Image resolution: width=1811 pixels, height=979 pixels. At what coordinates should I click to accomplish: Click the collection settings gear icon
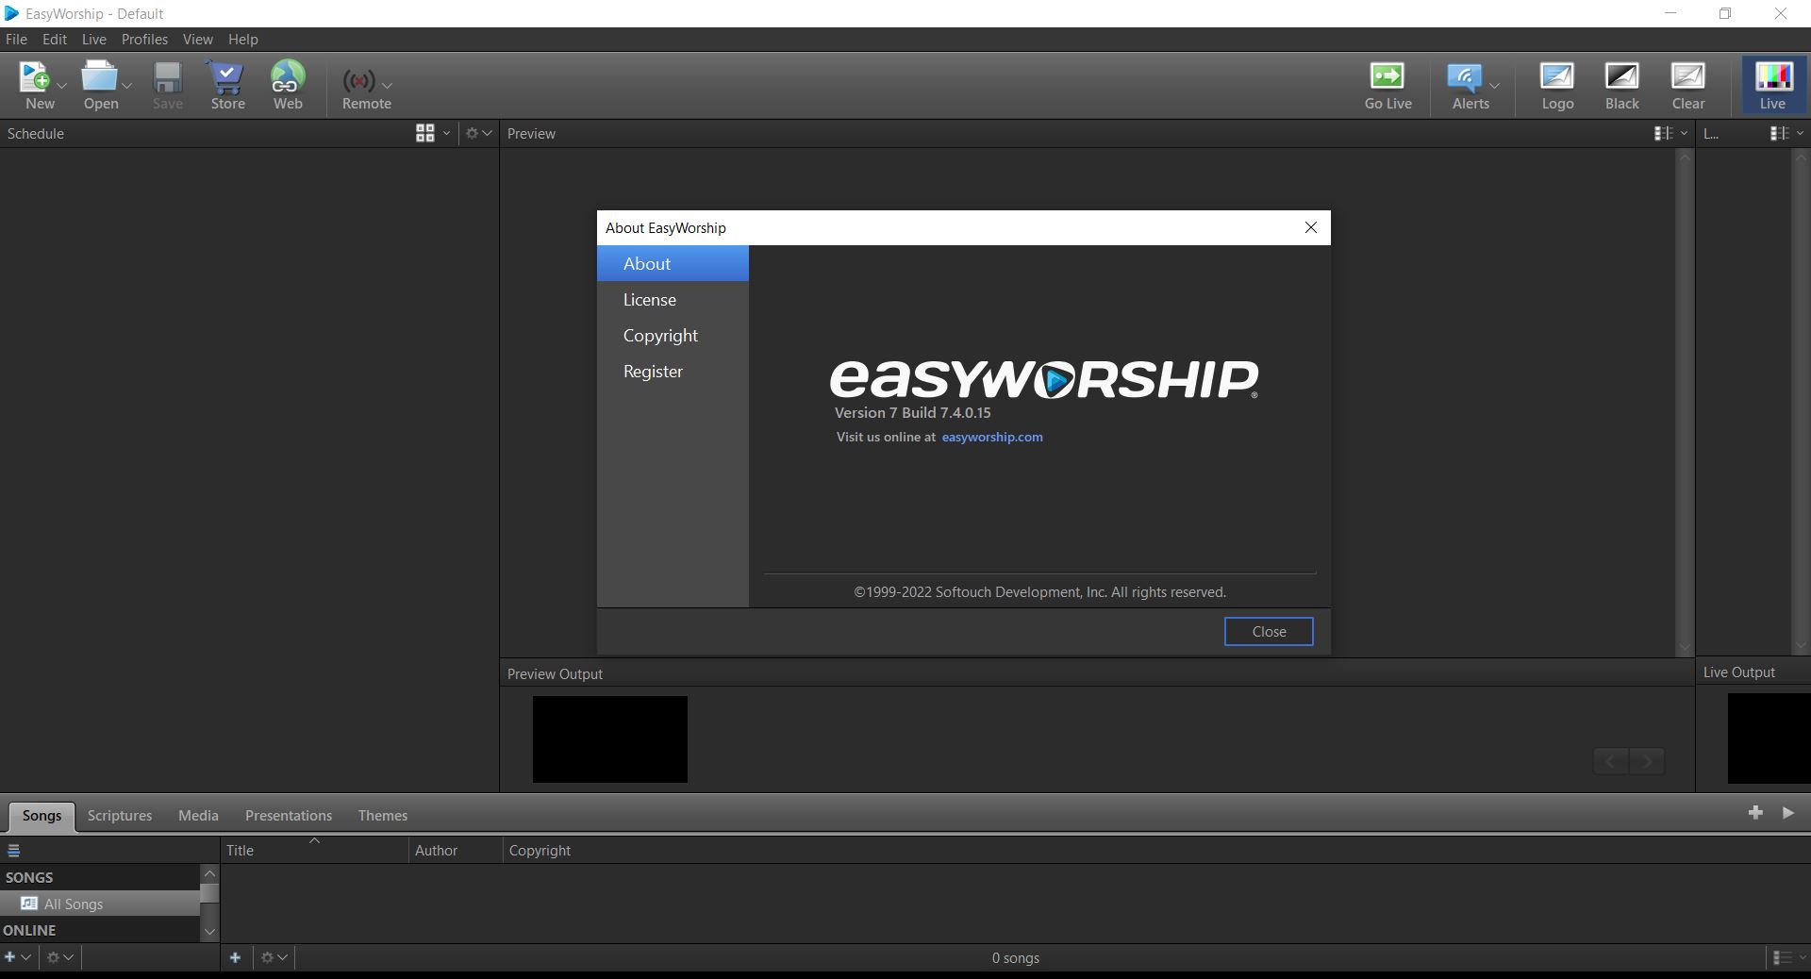pos(54,957)
